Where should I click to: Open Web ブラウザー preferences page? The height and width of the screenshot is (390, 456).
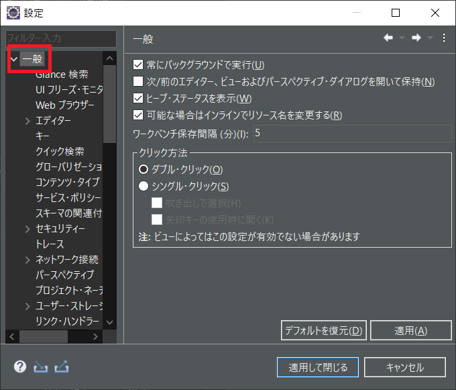pyautogui.click(x=65, y=105)
